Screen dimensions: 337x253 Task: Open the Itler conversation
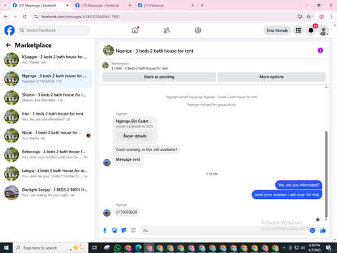47,117
